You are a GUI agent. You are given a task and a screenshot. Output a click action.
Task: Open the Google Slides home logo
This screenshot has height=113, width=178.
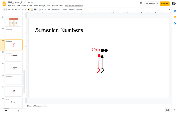coord(4,4)
